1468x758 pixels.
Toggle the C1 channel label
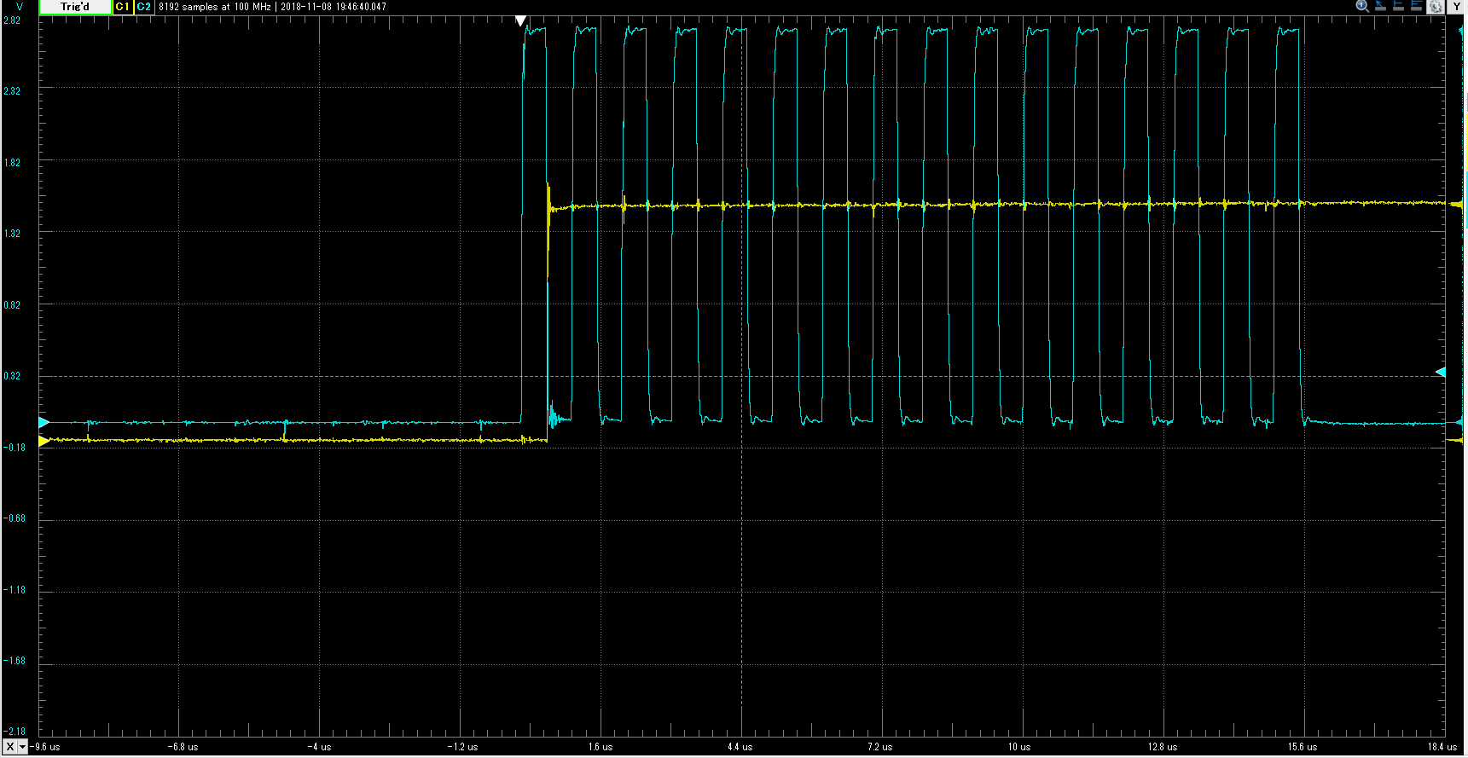(123, 7)
